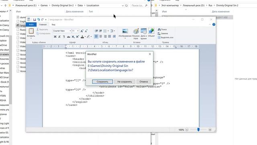Image resolution: width=257 pixels, height=145 pixels.
Task: Click Сохранить in the WordPad dialog
Action: click(102, 81)
